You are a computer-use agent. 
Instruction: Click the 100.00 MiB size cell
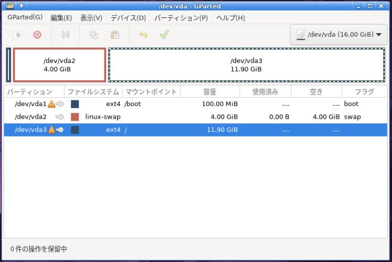pyautogui.click(x=220, y=104)
